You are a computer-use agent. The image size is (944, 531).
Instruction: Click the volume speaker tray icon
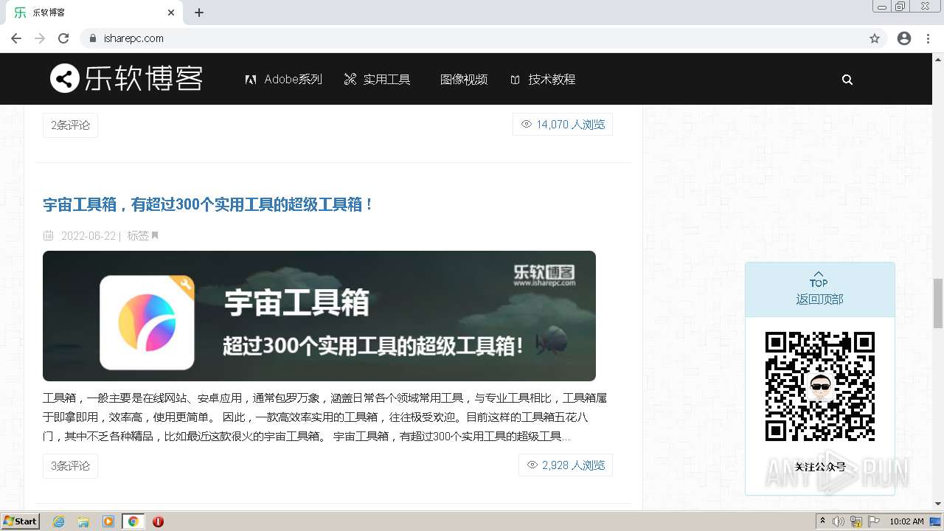pos(839,521)
